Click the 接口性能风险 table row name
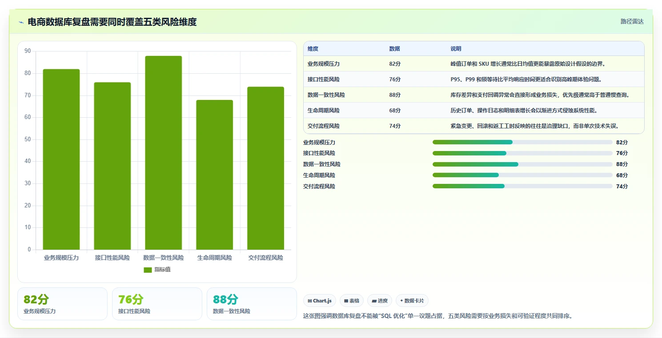Image resolution: width=662 pixels, height=338 pixels. click(x=324, y=80)
